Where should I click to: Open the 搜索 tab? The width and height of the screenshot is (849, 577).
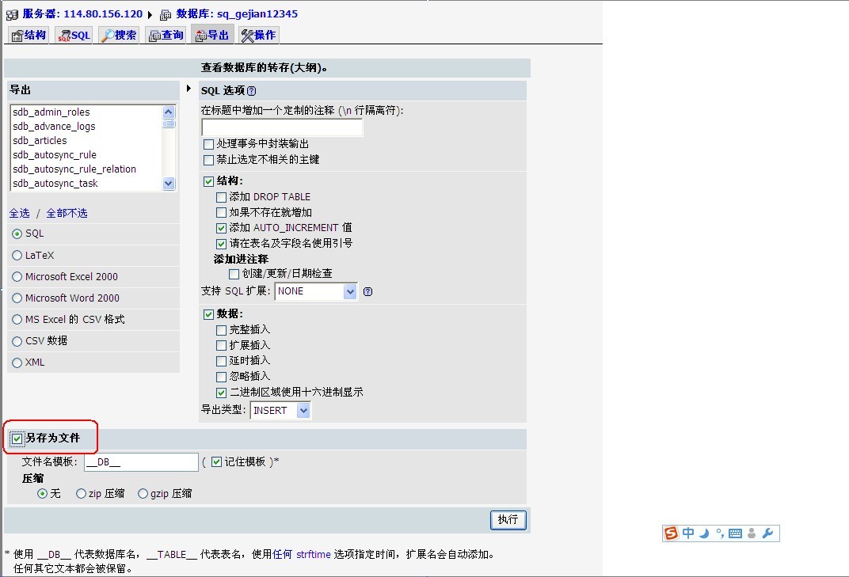[119, 35]
